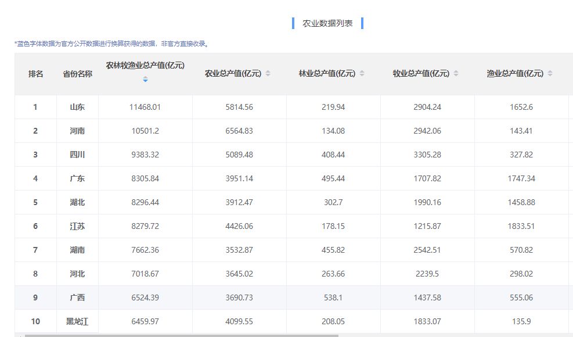Click agriculture value 5089.48 for 四川
The height and width of the screenshot is (337, 573).
coord(239,155)
